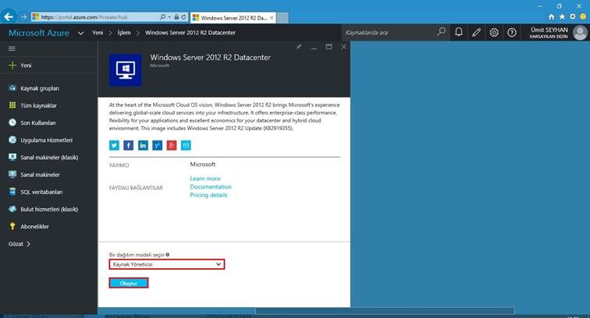The width and height of the screenshot is (590, 318).
Task: Click the address bar lock icon
Action: tap(176, 17)
